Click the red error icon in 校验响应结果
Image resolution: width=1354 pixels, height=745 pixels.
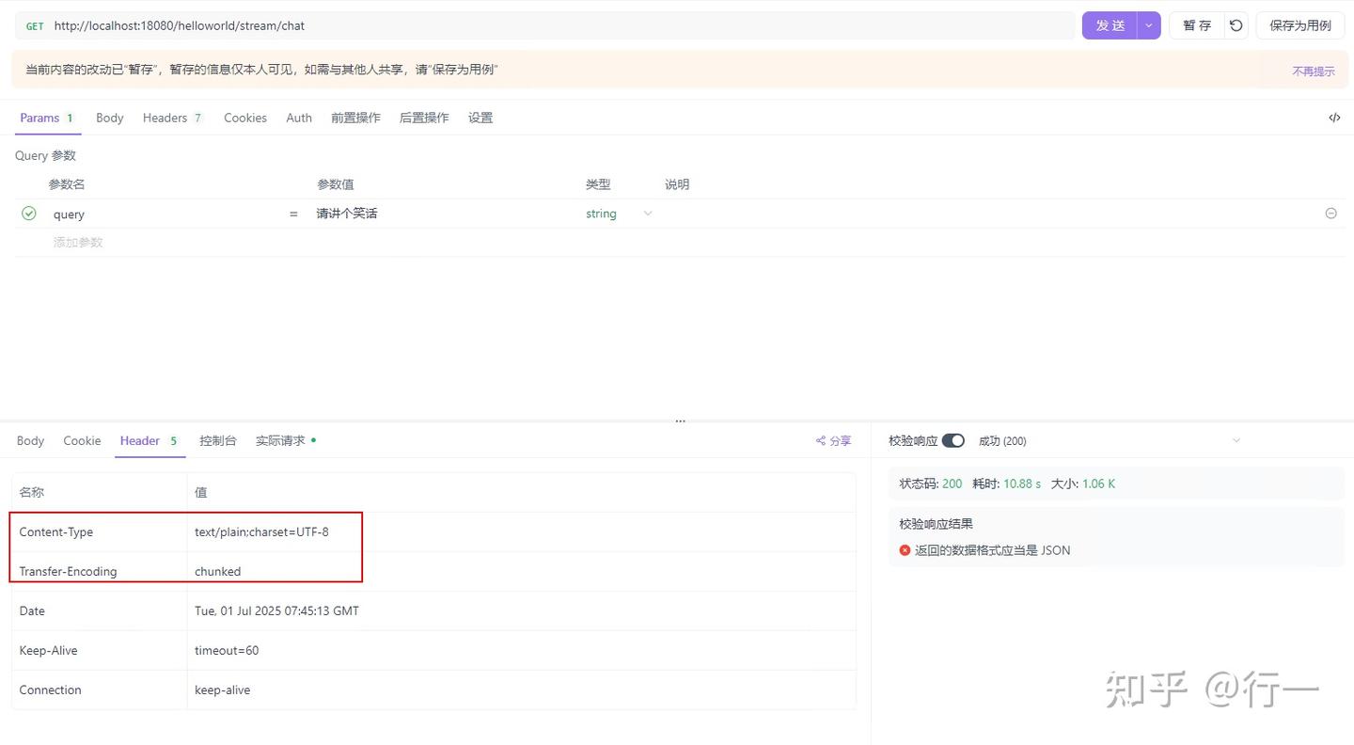pos(904,550)
